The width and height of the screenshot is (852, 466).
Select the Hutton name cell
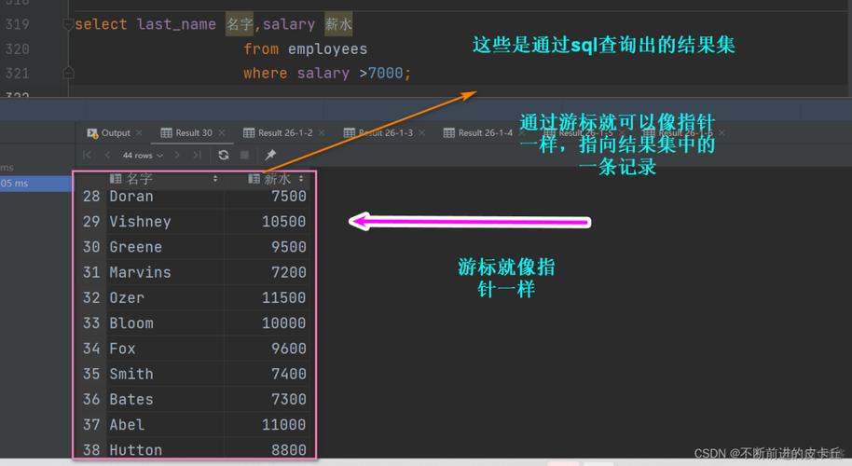[x=165, y=450]
